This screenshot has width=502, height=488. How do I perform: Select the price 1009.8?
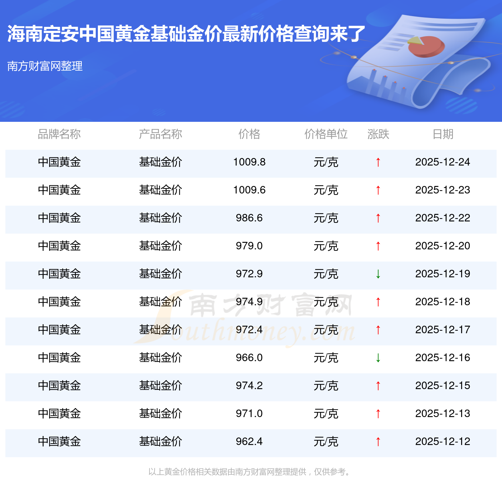(x=249, y=162)
